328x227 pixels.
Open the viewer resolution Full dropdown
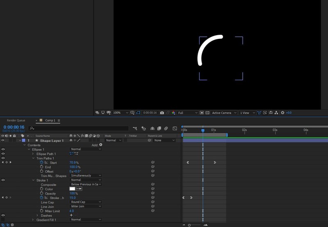pos(188,113)
